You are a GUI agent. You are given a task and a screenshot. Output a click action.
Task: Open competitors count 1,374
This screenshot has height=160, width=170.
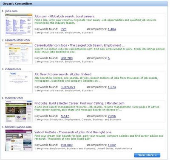pos(112,87)
